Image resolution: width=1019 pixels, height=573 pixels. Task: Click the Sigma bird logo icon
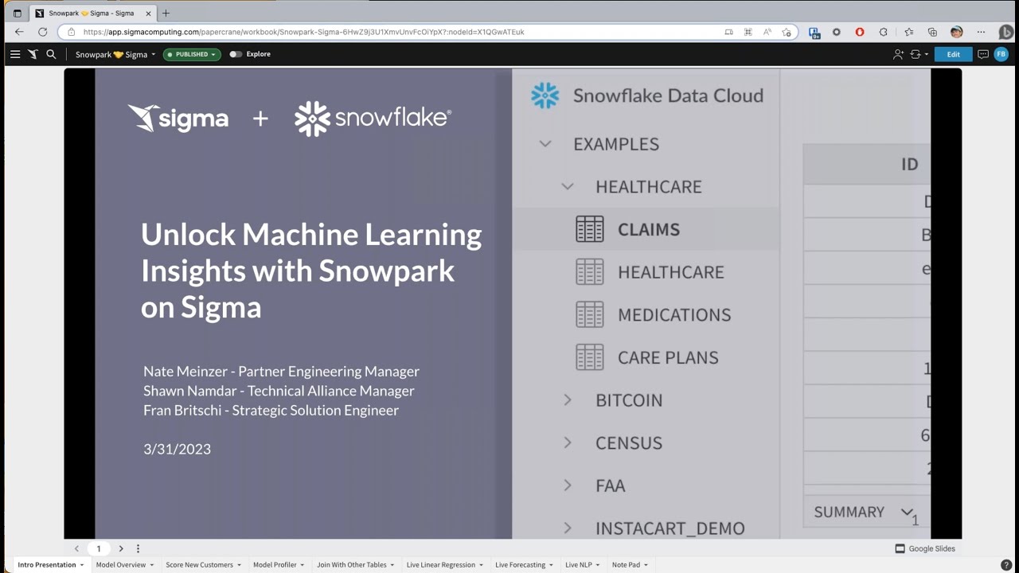click(33, 54)
